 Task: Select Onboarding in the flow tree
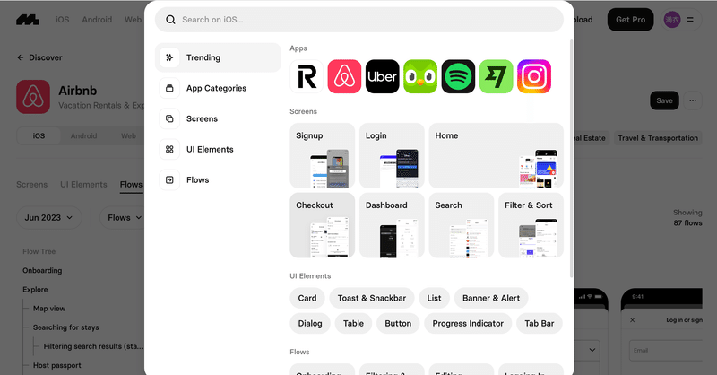42,271
